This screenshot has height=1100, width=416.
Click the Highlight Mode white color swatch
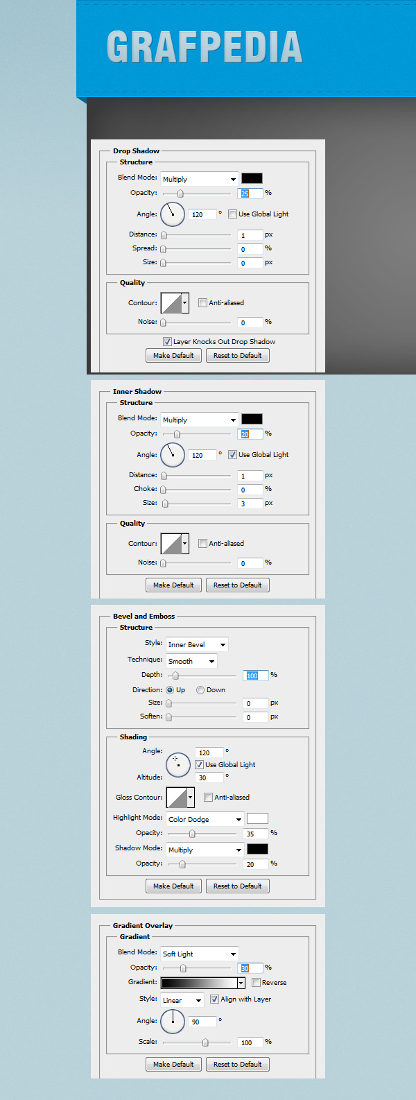257,818
